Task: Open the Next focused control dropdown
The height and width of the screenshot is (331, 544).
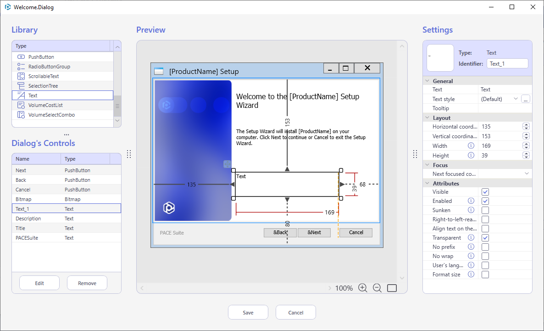Action: pyautogui.click(x=527, y=174)
